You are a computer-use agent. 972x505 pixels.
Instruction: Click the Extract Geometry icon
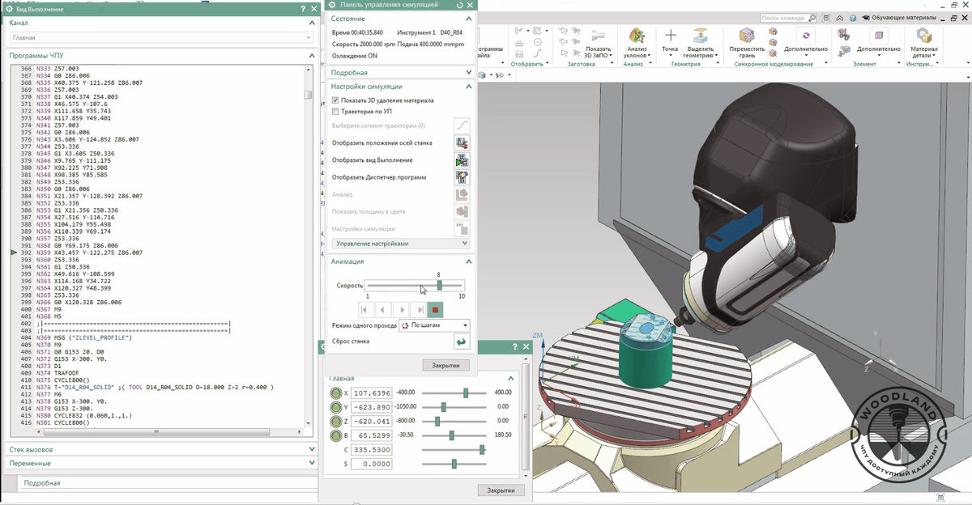pyautogui.click(x=701, y=36)
